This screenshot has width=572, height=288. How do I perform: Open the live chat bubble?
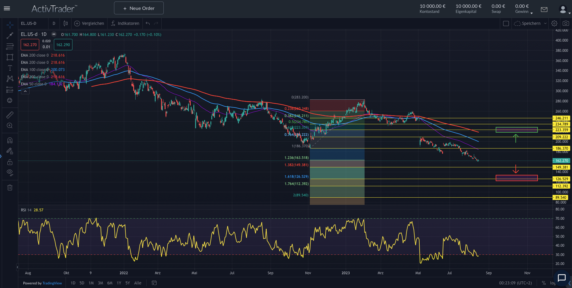(x=562, y=278)
